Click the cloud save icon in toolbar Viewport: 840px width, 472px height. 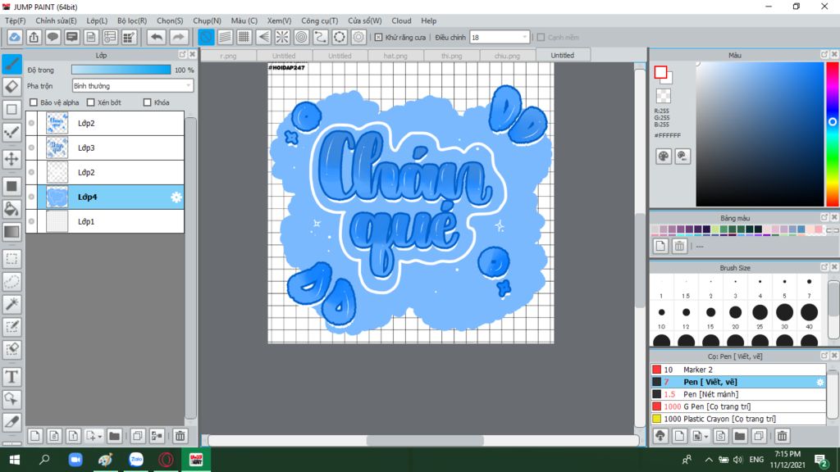tap(15, 37)
